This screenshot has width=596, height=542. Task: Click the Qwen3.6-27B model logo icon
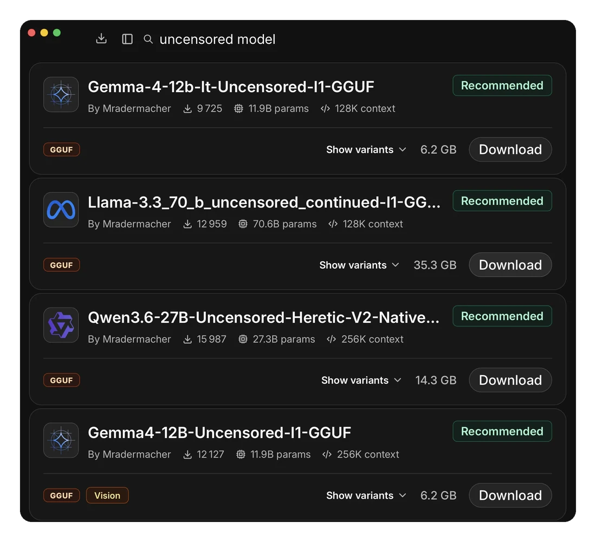(61, 325)
